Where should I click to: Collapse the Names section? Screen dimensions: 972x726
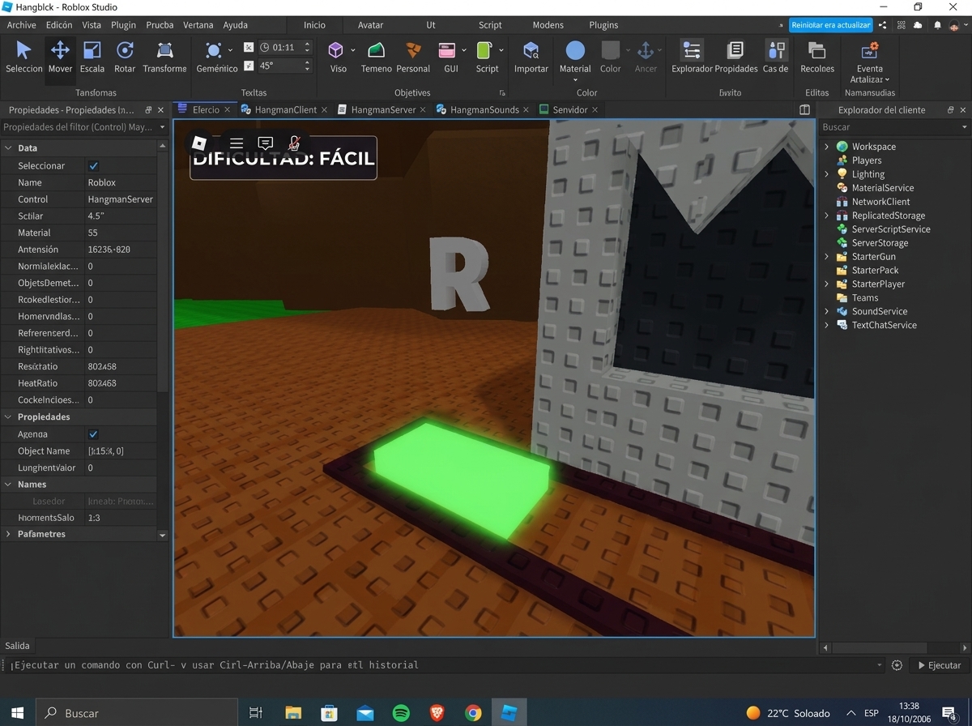(8, 485)
